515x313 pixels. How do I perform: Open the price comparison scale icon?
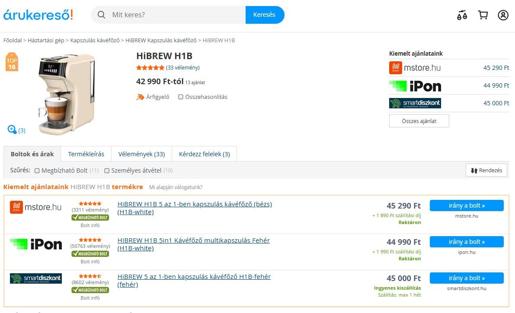coord(462,15)
